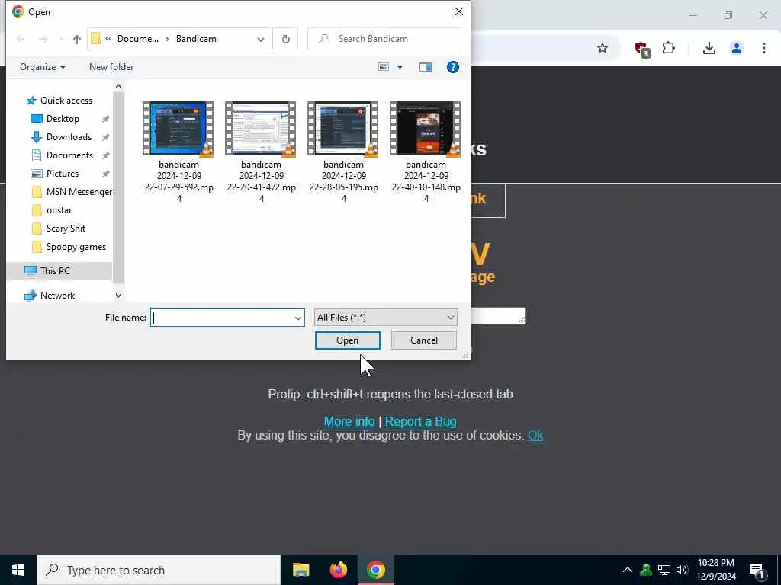Open Windows Start menu
The height and width of the screenshot is (585, 781).
18,570
